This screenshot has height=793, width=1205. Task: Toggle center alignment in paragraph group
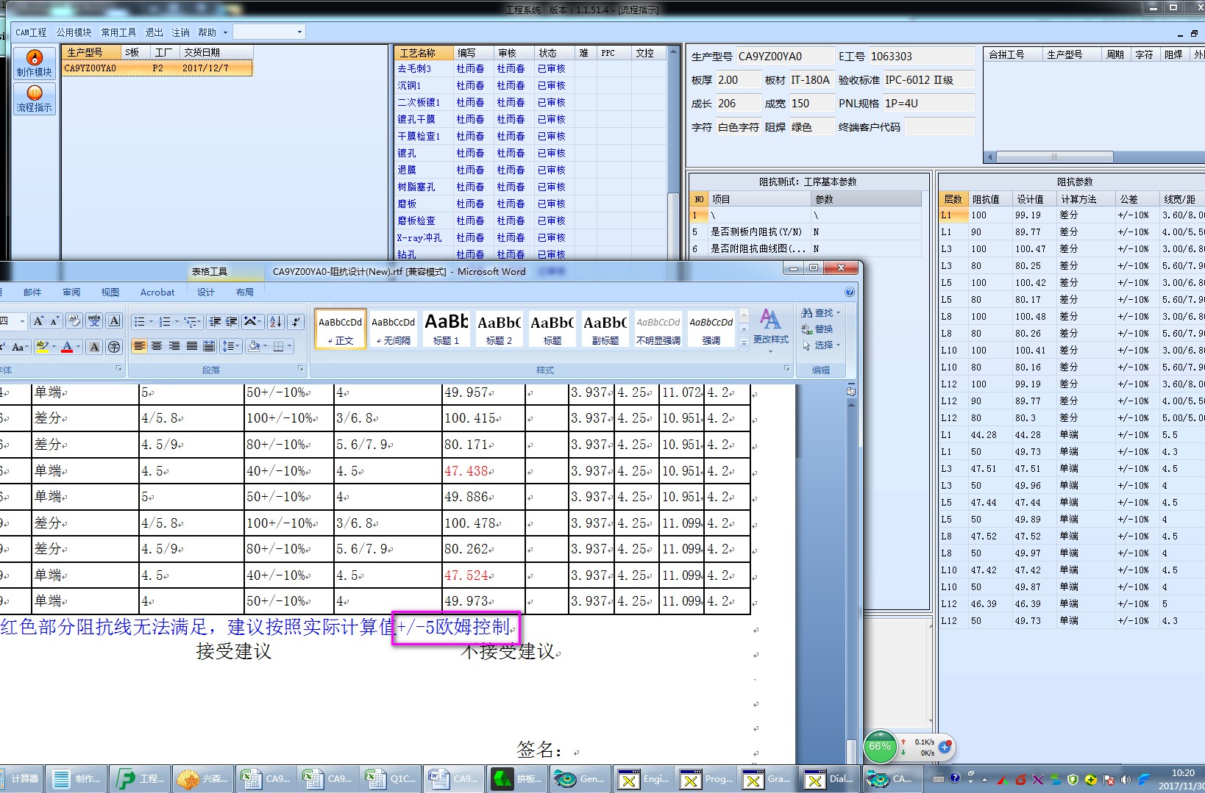pos(157,346)
